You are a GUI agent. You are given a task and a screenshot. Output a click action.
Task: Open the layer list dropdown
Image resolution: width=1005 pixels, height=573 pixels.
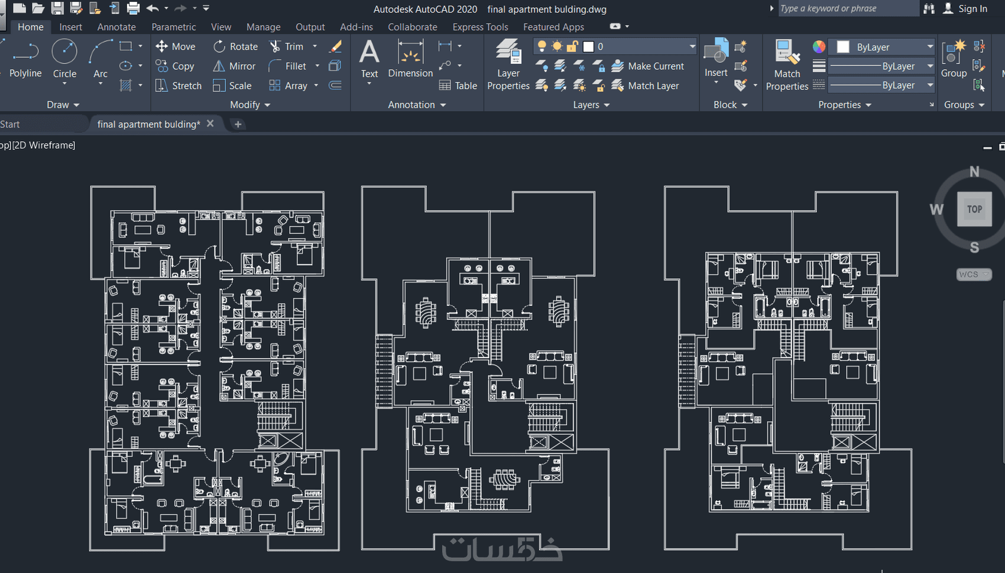point(692,47)
